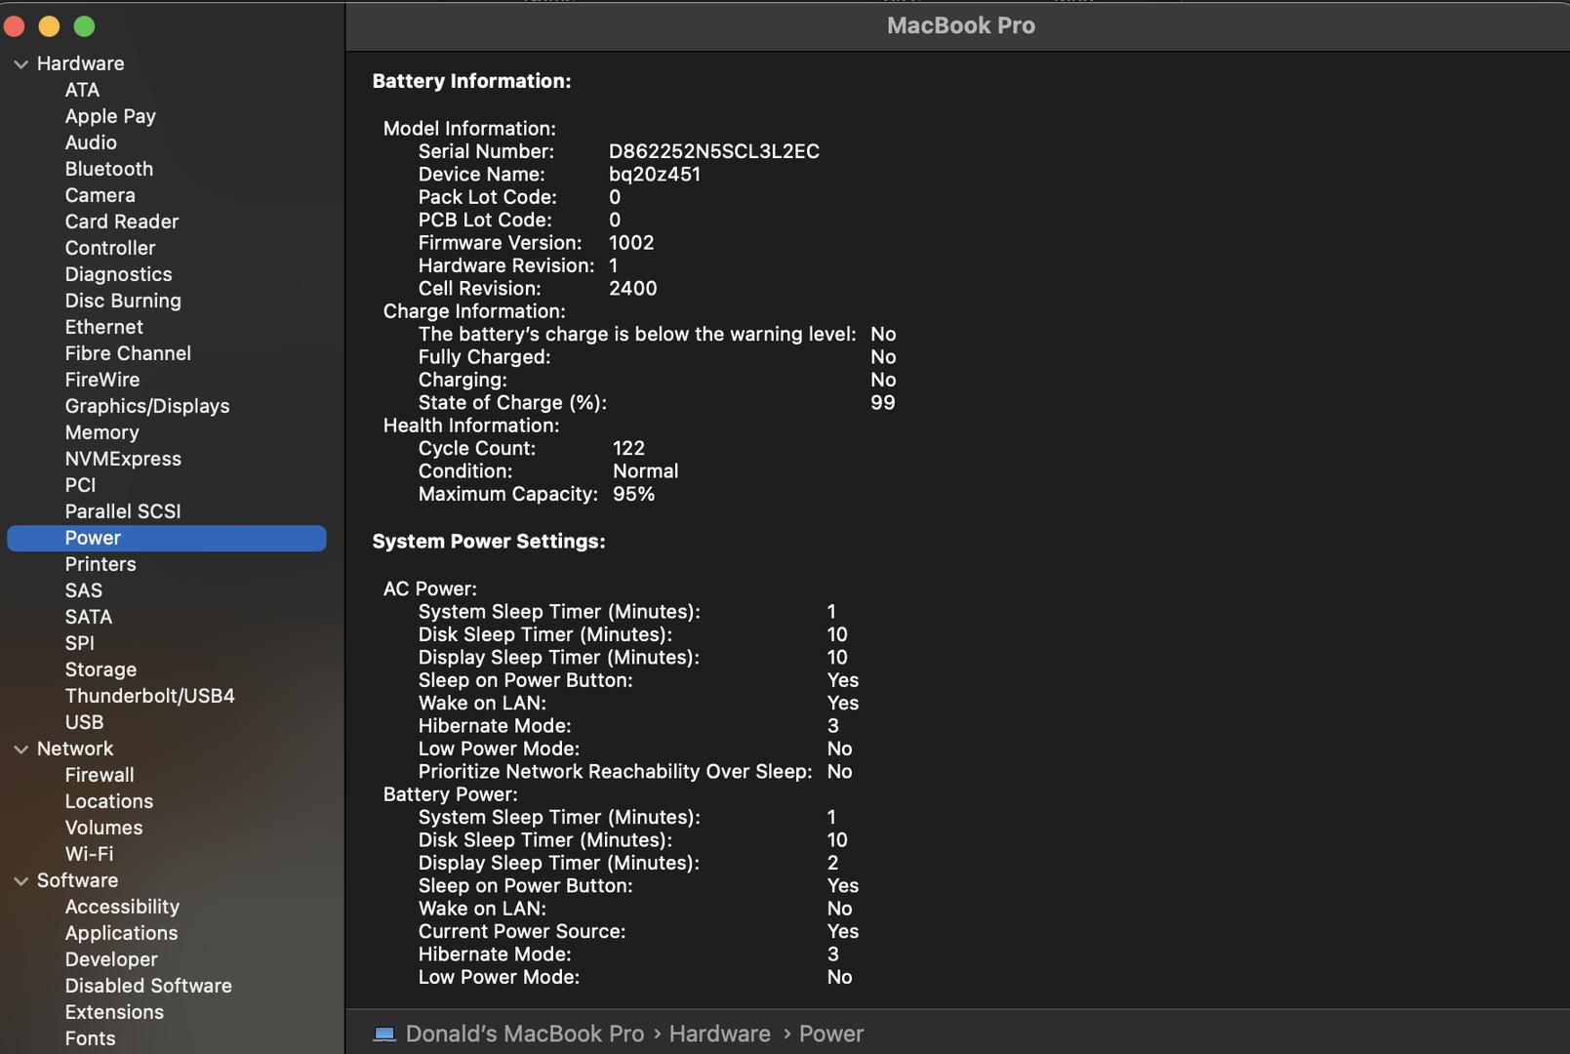This screenshot has width=1570, height=1054.
Task: Open the Controller entry
Action: (110, 248)
